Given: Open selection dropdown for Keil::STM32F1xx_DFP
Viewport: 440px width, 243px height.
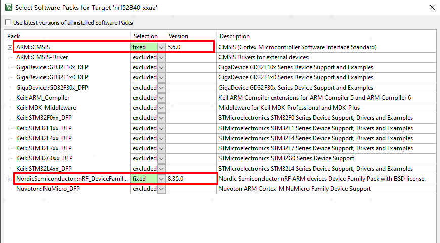Looking at the screenshot, I should (161, 128).
